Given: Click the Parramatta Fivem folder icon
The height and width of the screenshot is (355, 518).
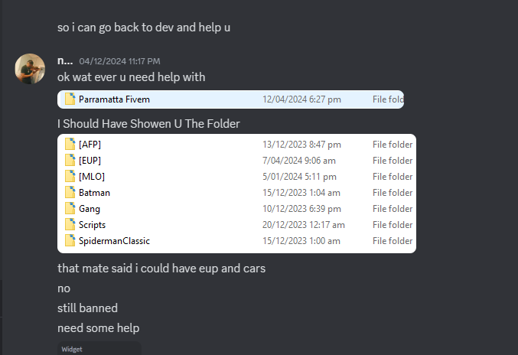Looking at the screenshot, I should pos(70,99).
